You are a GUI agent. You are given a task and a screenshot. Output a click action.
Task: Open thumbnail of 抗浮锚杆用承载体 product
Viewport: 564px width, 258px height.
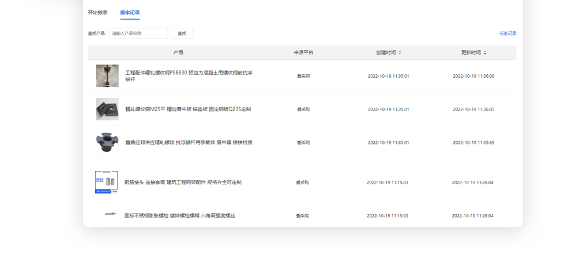pos(107,142)
